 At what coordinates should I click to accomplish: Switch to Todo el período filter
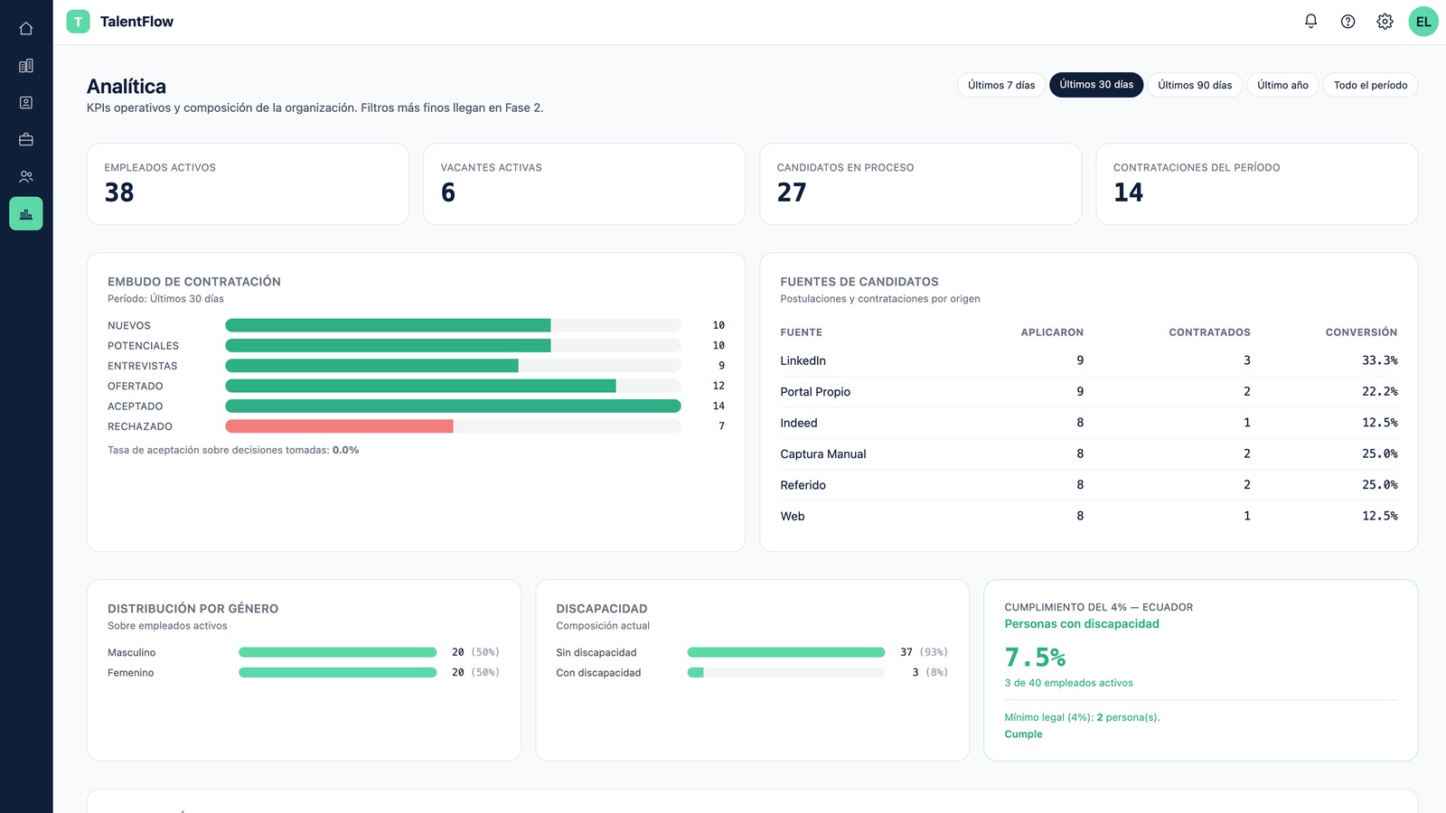[x=1370, y=85]
